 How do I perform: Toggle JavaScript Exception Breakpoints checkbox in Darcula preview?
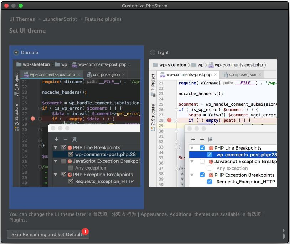[x=63, y=161]
